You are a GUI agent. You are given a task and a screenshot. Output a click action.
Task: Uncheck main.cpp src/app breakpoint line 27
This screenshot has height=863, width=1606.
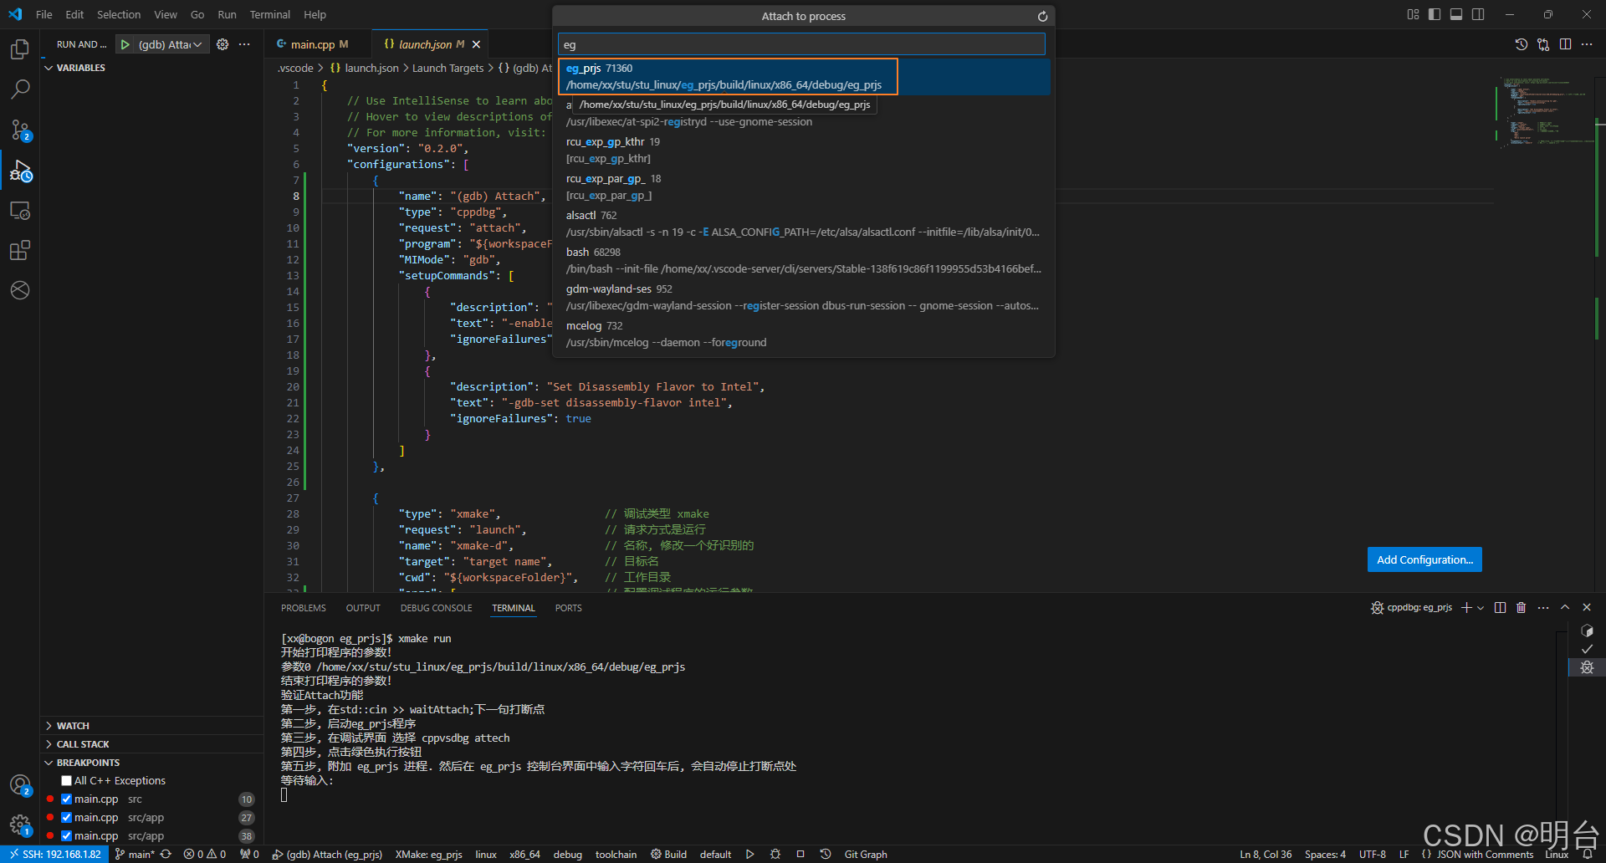click(x=67, y=818)
